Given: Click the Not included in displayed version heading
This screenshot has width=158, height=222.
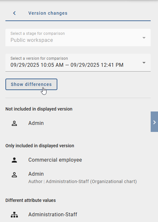Looking at the screenshot, I should point(39,109).
